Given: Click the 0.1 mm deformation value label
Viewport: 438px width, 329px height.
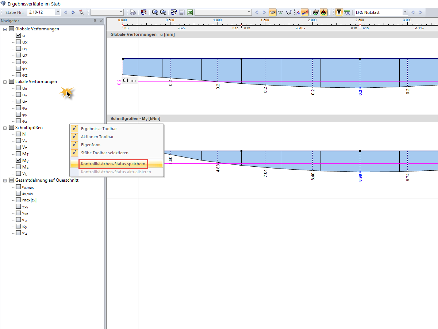Looking at the screenshot, I should (x=130, y=80).
